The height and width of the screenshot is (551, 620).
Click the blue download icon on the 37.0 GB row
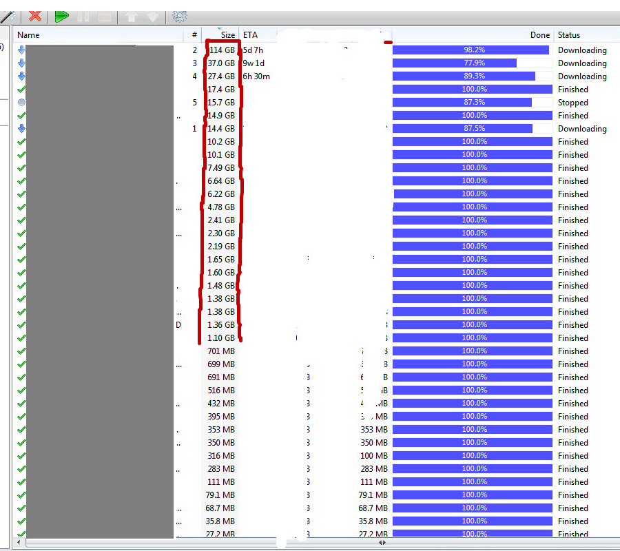pos(22,63)
